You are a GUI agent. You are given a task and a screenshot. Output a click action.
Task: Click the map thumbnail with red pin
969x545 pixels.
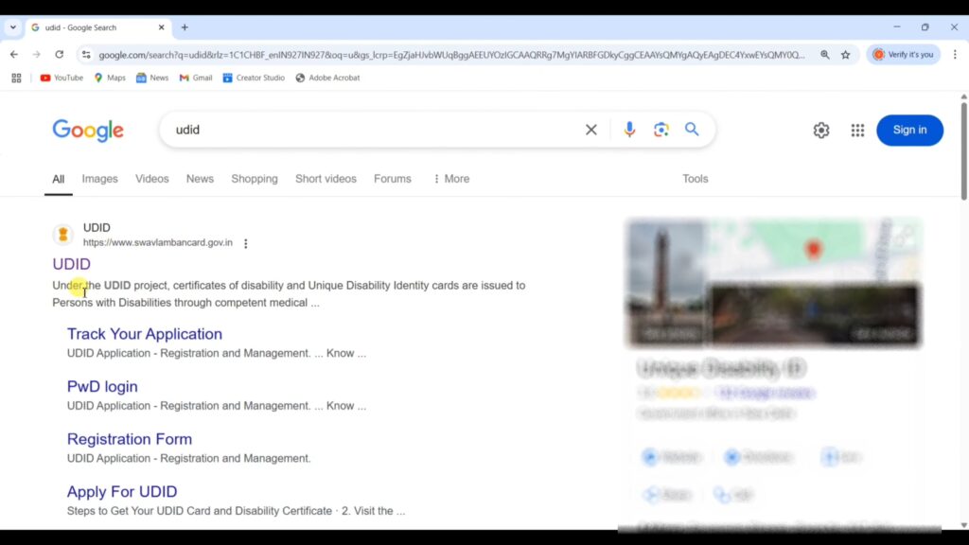813,251
